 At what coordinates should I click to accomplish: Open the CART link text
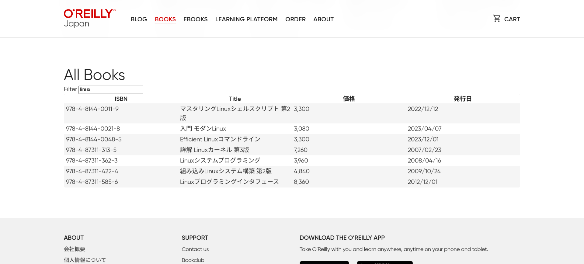click(512, 19)
